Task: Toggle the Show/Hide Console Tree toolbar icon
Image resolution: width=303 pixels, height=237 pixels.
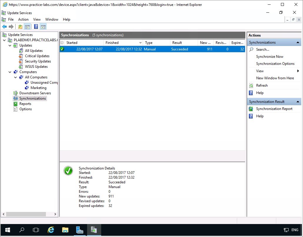Action: 27,27
